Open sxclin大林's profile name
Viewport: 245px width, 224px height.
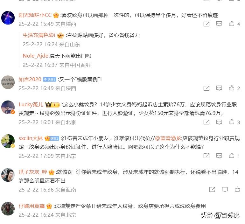(31, 138)
